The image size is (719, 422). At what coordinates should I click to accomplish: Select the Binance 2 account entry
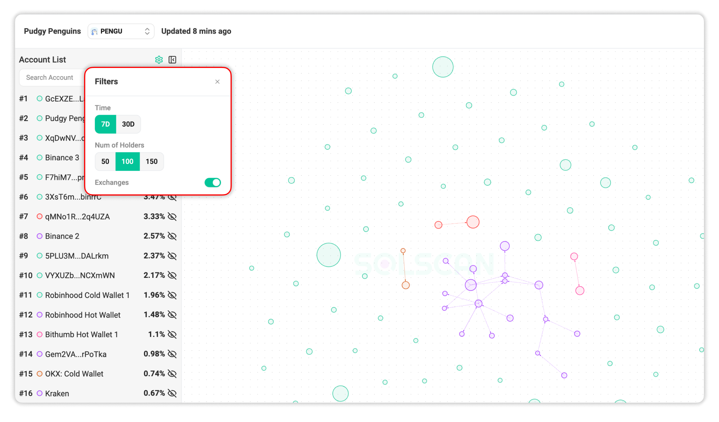point(62,236)
